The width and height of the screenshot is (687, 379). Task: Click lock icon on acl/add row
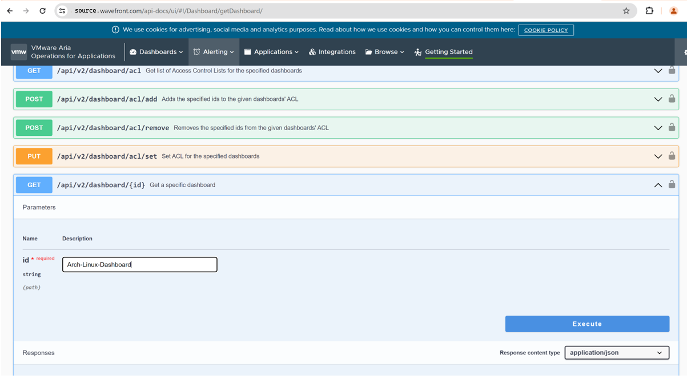(672, 99)
